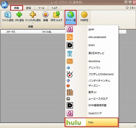
Task: Choose showtime menu entry text
Action: pos(94,61)
